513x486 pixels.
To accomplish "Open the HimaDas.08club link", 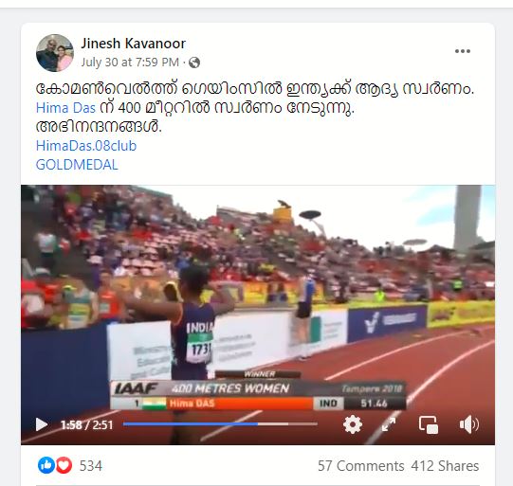I will (86, 146).
